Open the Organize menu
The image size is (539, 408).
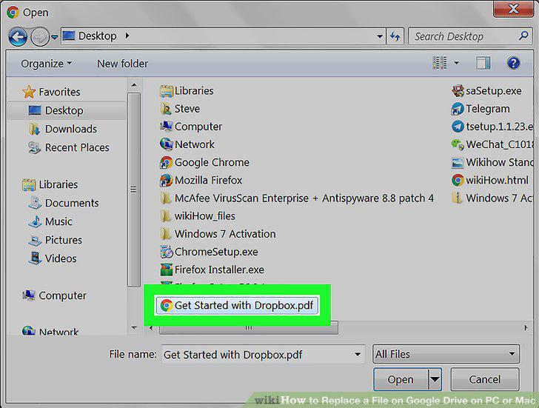pos(46,64)
